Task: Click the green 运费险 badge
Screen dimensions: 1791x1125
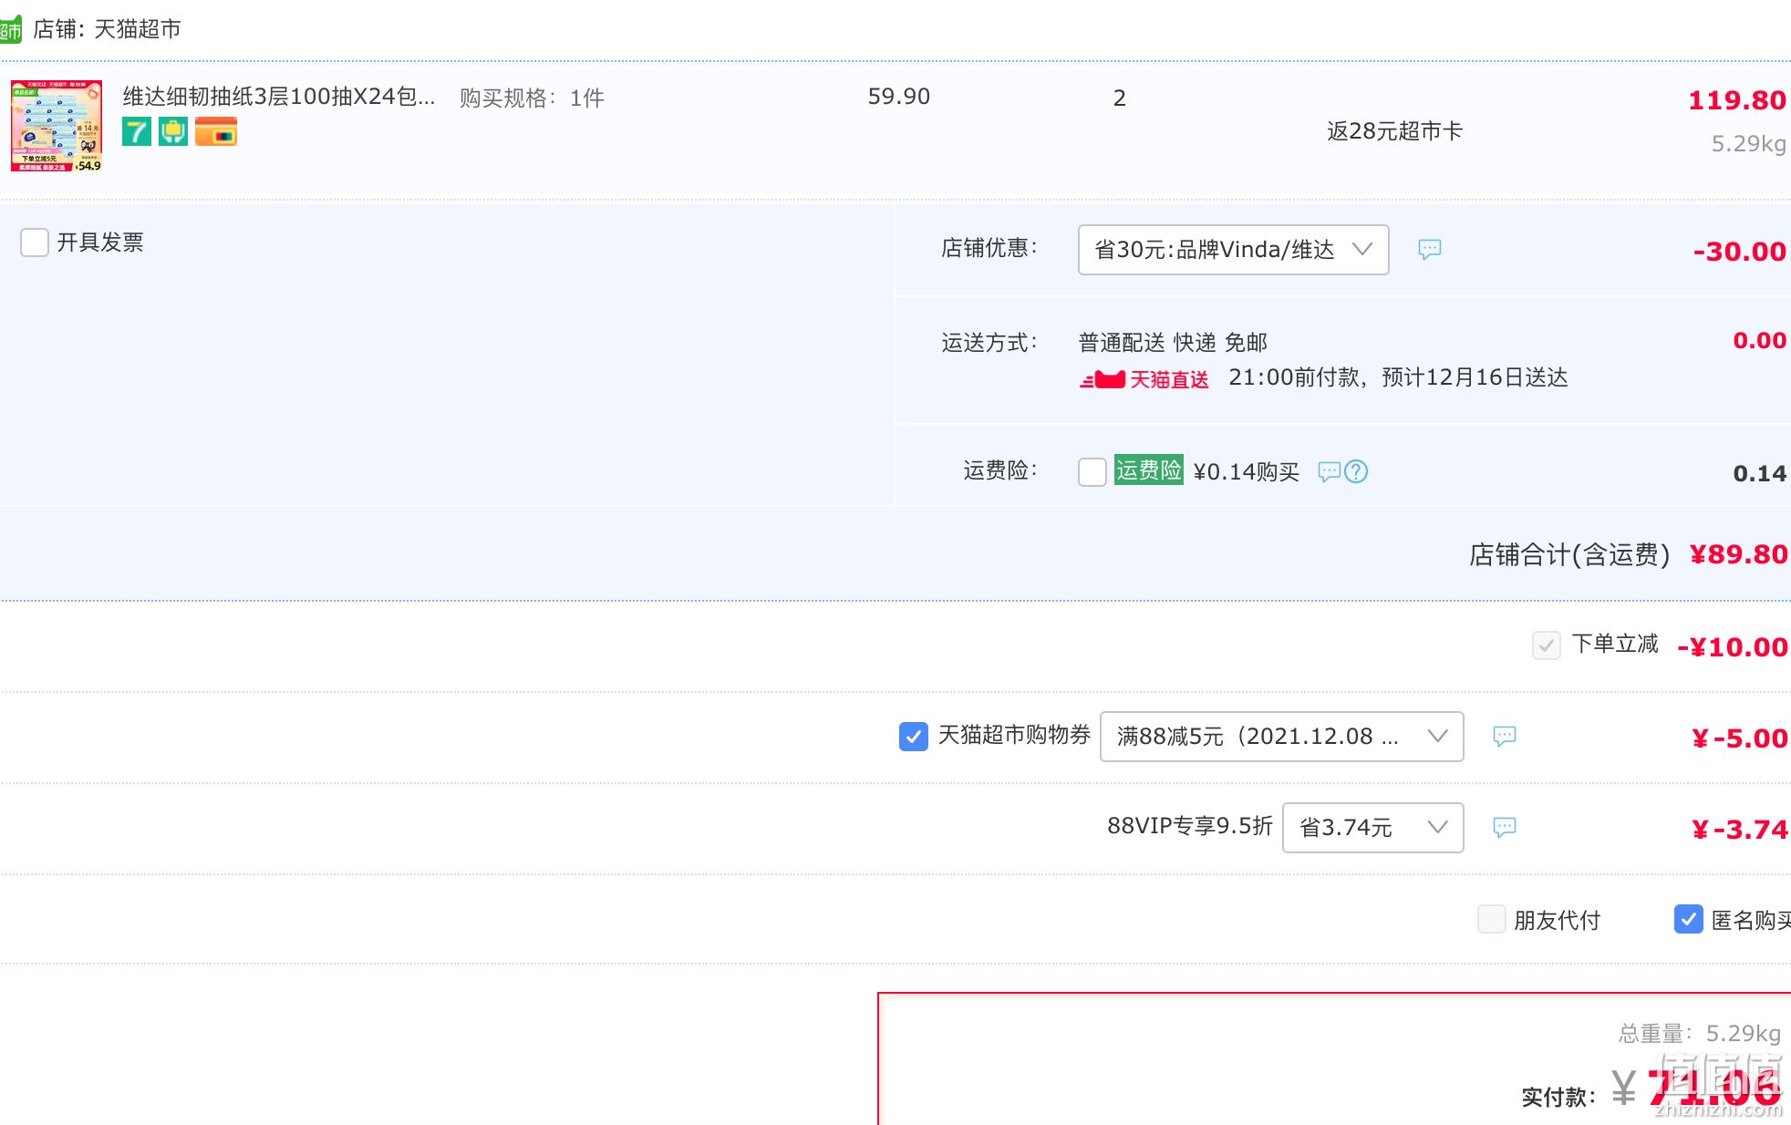Action: (1149, 470)
